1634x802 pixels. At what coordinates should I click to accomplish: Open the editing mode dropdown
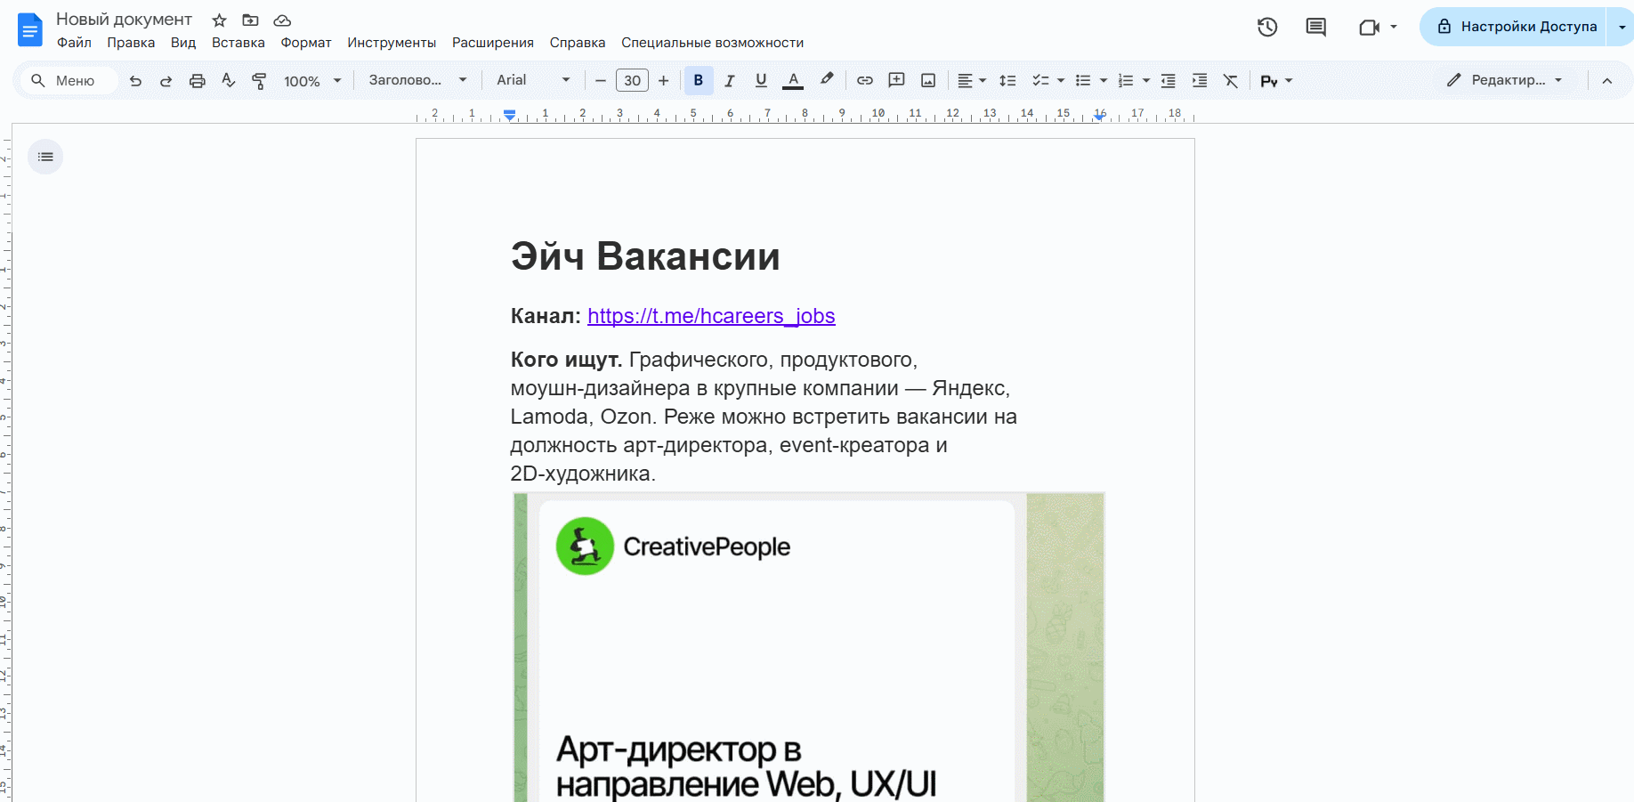pyautogui.click(x=1504, y=80)
